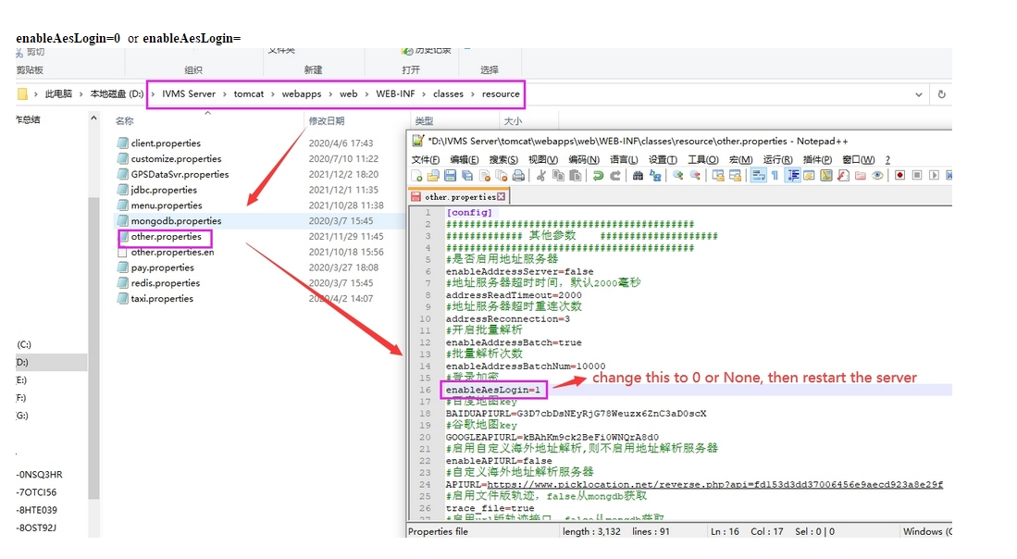Screen dimensions: 1017x559
Task: Zoom in using the Notepad++ magnifier icon
Action: pyautogui.click(x=677, y=176)
